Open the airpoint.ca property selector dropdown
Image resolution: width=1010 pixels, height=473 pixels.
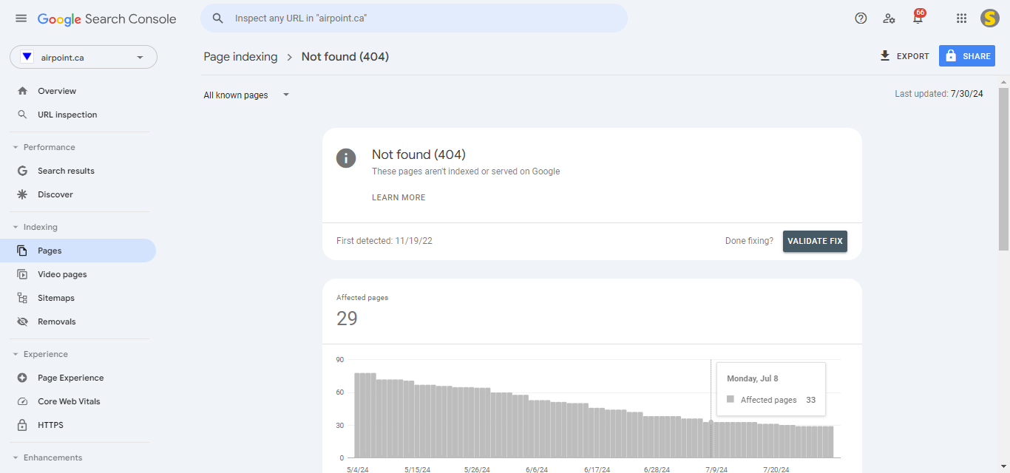pos(84,57)
